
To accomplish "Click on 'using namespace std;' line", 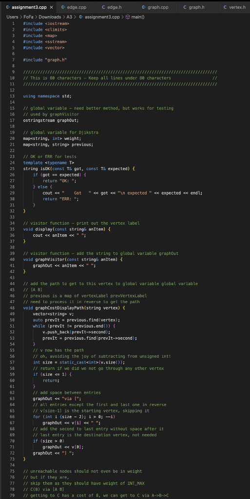I will point(47,96).
